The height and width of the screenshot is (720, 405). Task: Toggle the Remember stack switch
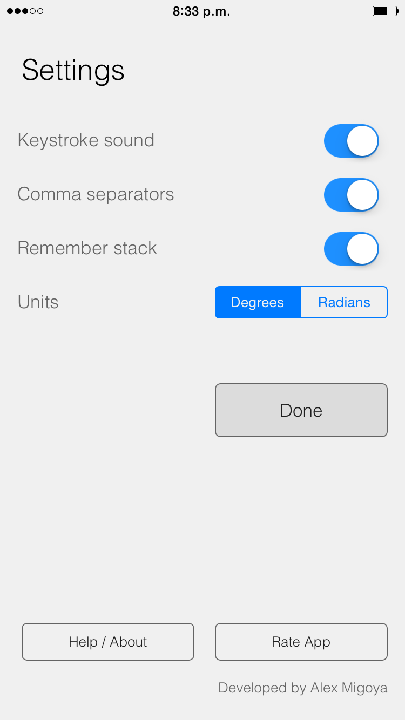pos(352,249)
